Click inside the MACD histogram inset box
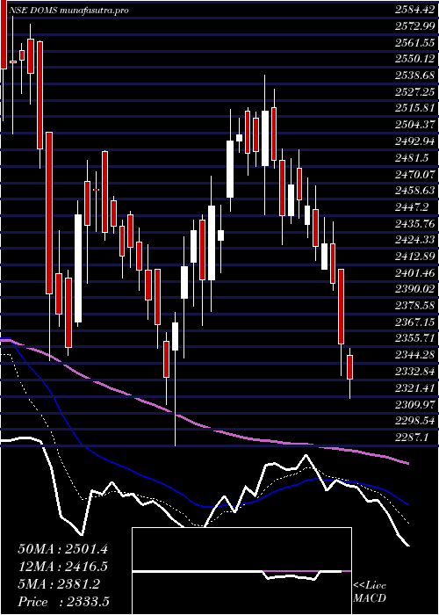439x615 pixels. point(241,571)
